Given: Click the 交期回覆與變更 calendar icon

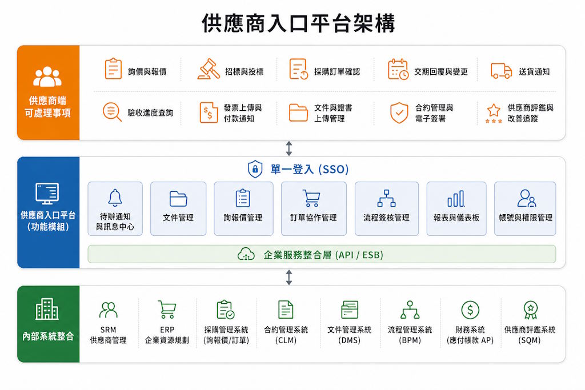Looking at the screenshot, I should (398, 69).
